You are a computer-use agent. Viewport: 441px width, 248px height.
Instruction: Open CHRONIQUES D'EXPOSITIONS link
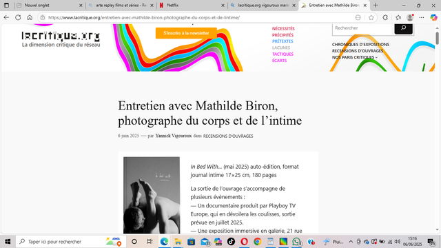(x=360, y=44)
